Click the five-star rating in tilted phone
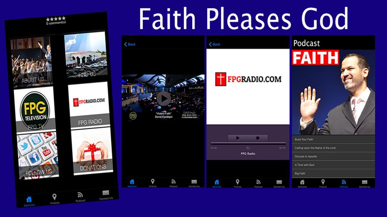The image size is (387, 217). pyautogui.click(x=56, y=19)
